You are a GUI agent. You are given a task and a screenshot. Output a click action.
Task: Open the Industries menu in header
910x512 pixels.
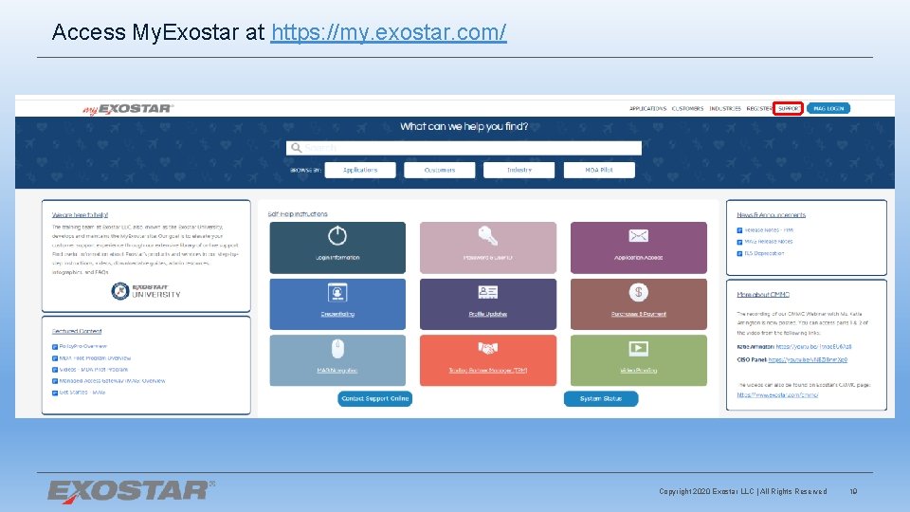[725, 108]
